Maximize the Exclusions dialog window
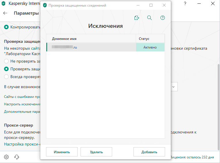 151,5
